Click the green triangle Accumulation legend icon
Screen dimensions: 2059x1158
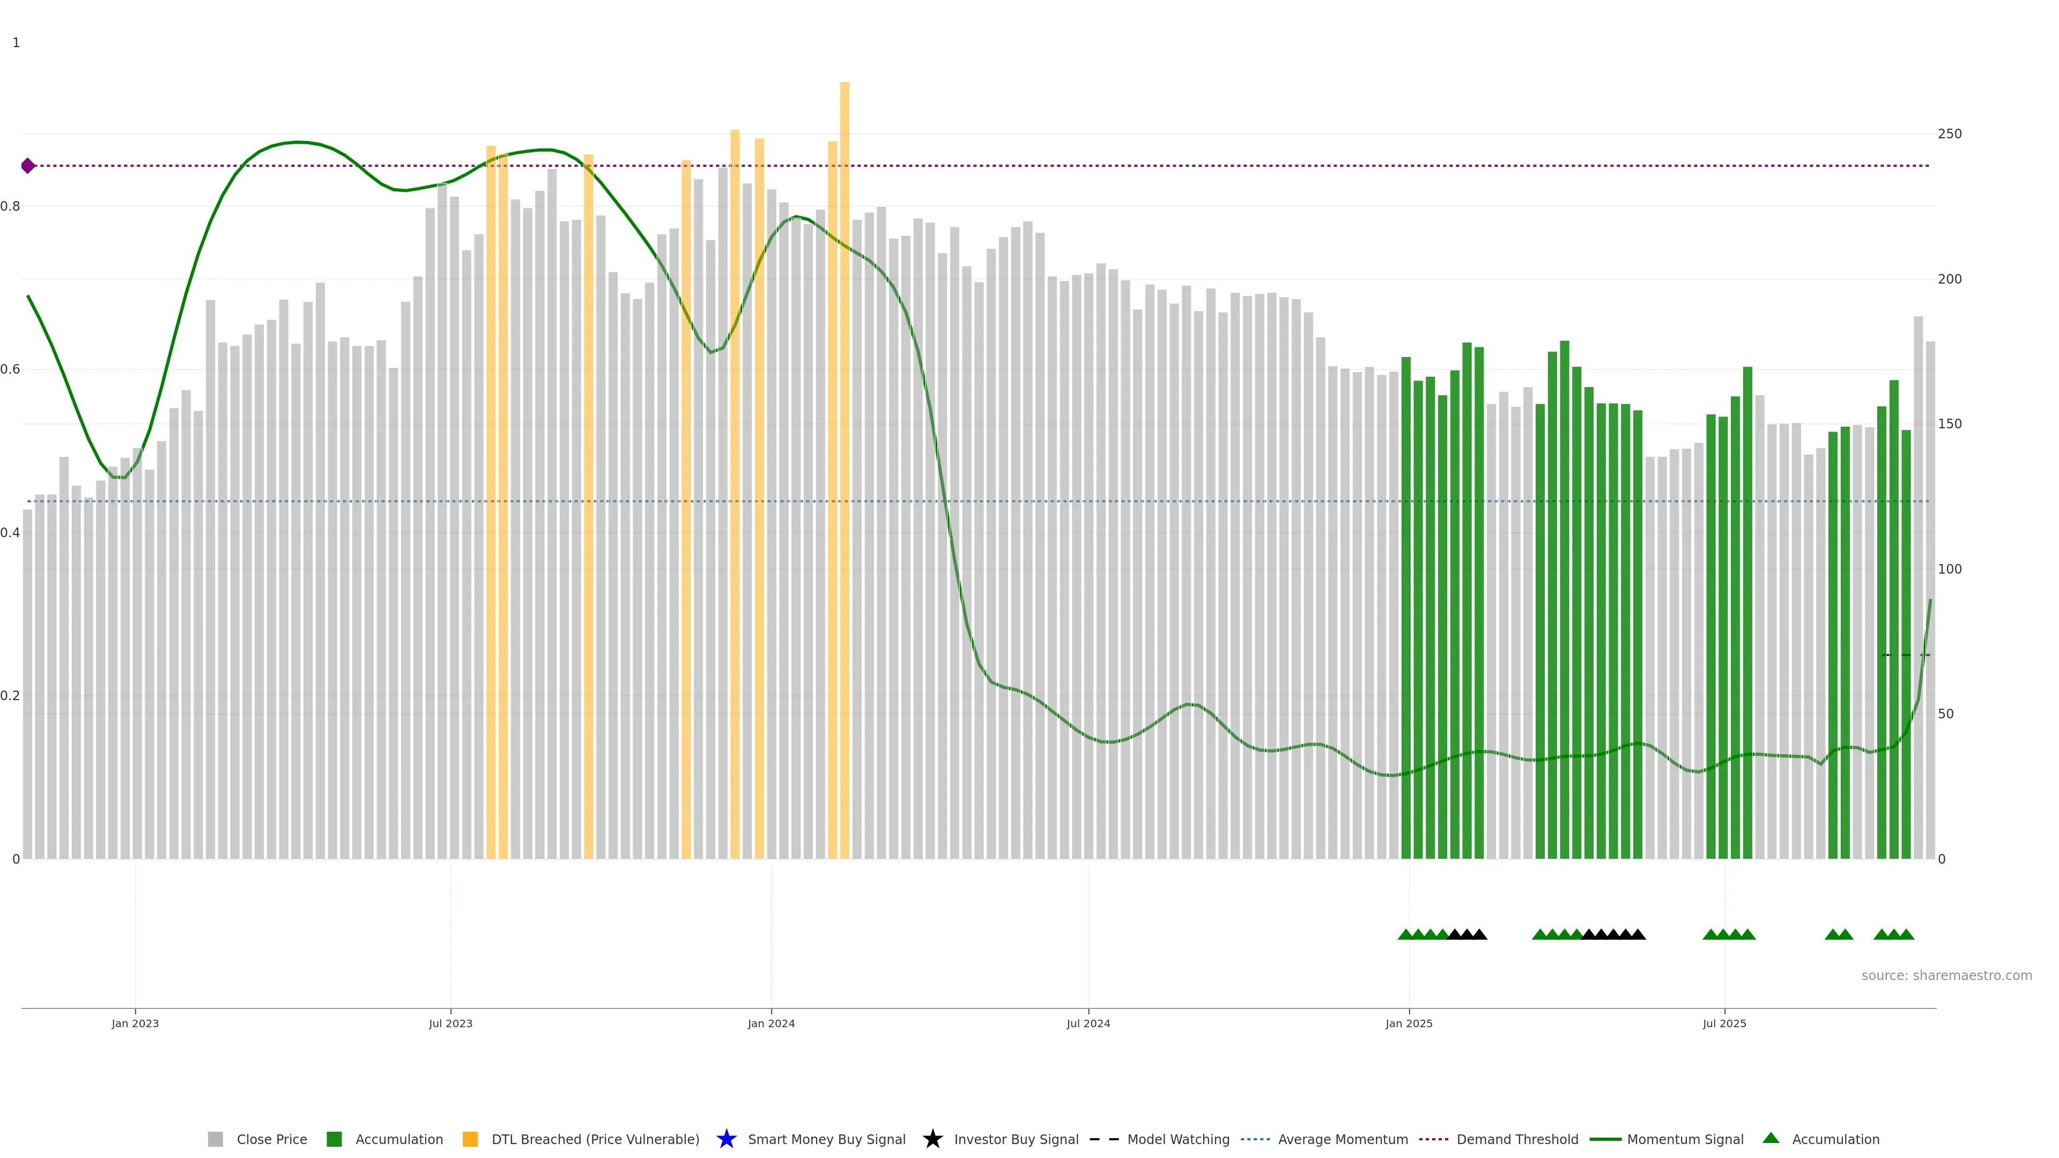coord(1771,1138)
